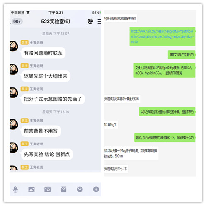Select the 这周先写个大纲出来 message bubble
206x206 pixels.
46,76
